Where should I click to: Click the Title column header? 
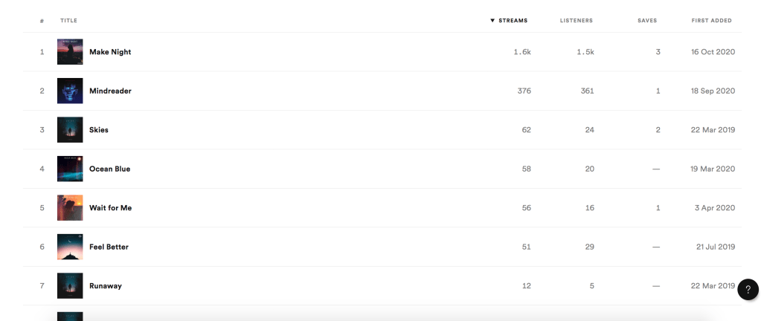click(x=68, y=21)
